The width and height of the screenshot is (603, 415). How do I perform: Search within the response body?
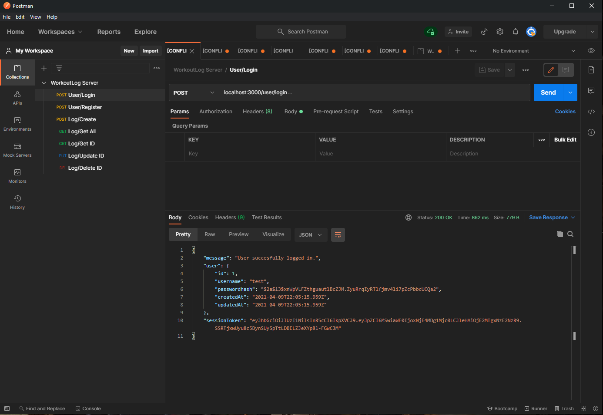[570, 234]
